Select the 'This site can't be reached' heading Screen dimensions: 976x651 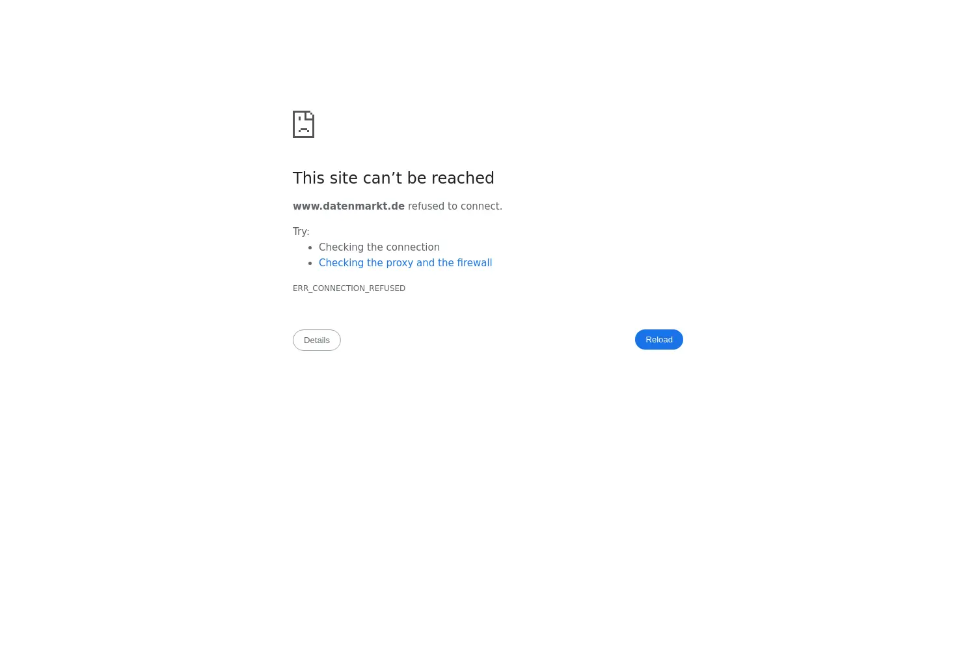[394, 178]
